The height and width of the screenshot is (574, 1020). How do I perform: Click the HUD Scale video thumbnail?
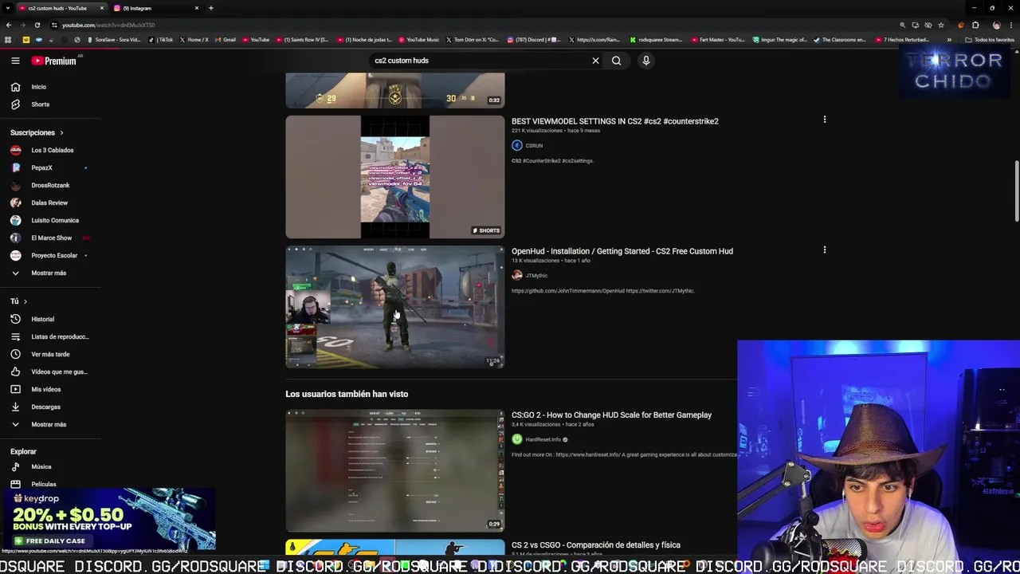click(395, 471)
